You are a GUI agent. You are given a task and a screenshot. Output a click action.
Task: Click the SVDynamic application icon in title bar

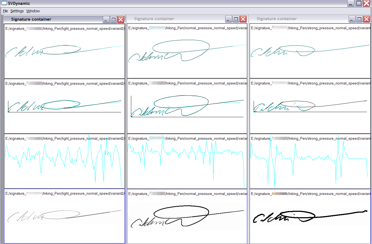click(x=4, y=3)
